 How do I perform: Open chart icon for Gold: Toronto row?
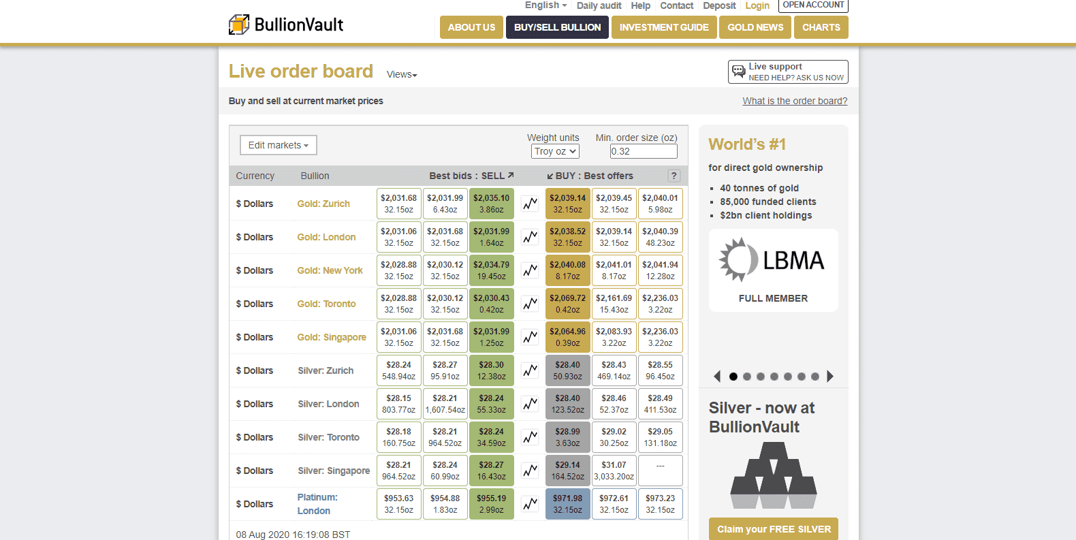pos(530,304)
